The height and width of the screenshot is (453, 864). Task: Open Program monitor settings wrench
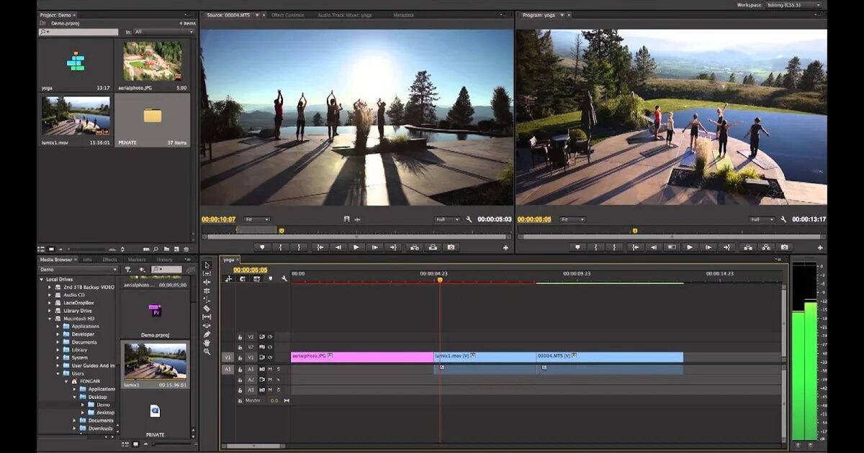pyautogui.click(x=783, y=220)
